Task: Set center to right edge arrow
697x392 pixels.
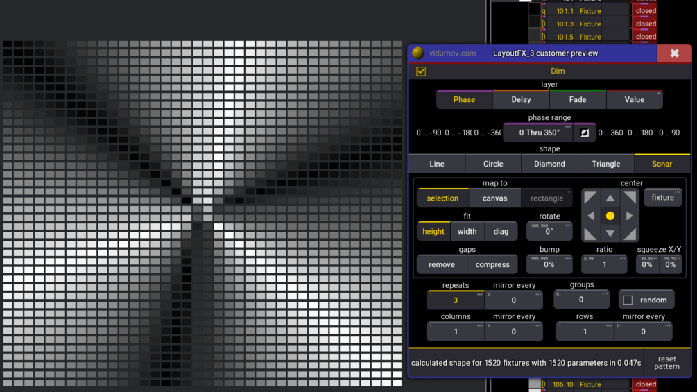Action: pyautogui.click(x=630, y=216)
